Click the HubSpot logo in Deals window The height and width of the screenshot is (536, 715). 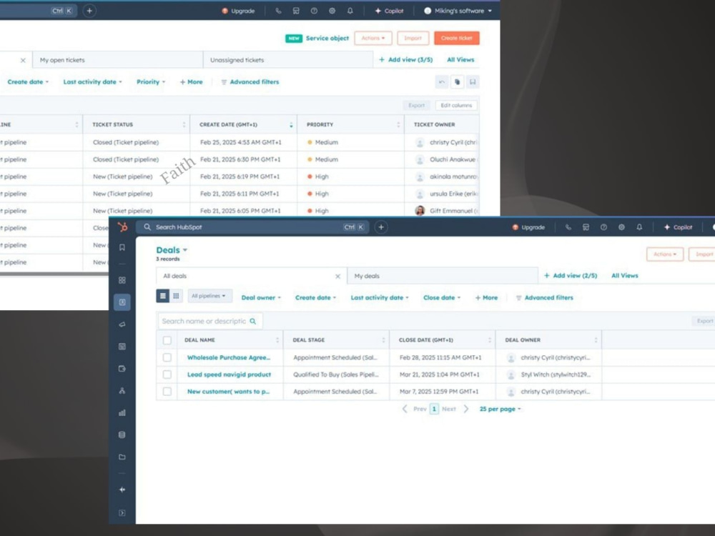click(123, 227)
